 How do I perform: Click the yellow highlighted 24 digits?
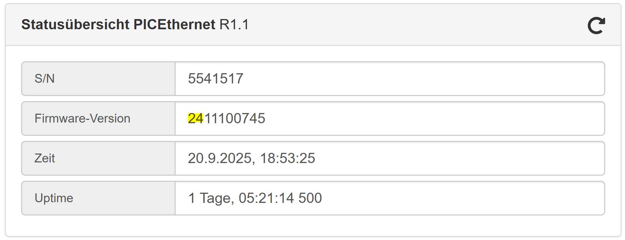coord(195,118)
